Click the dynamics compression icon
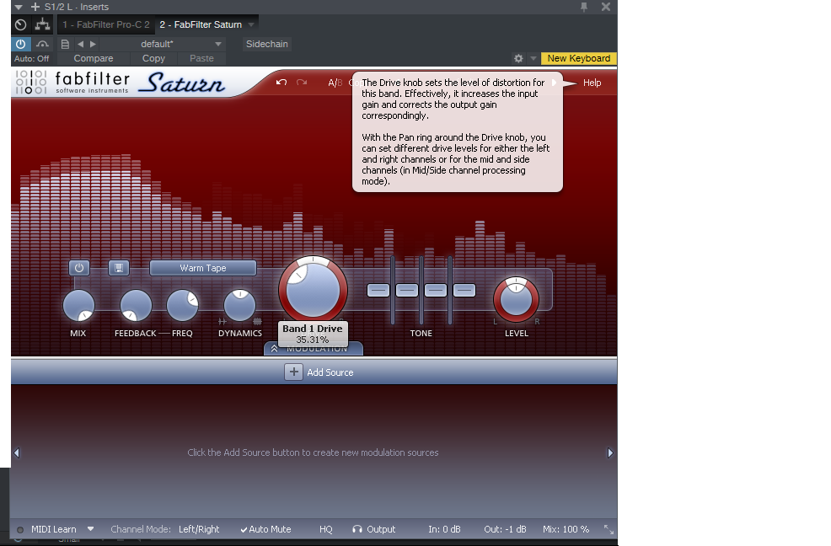 [x=258, y=321]
